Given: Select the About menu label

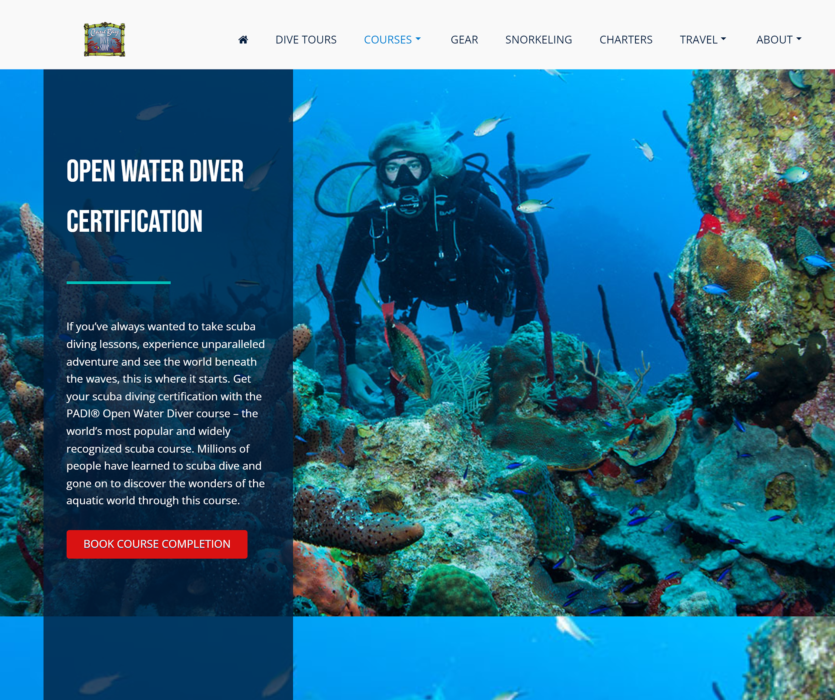Looking at the screenshot, I should click(774, 40).
